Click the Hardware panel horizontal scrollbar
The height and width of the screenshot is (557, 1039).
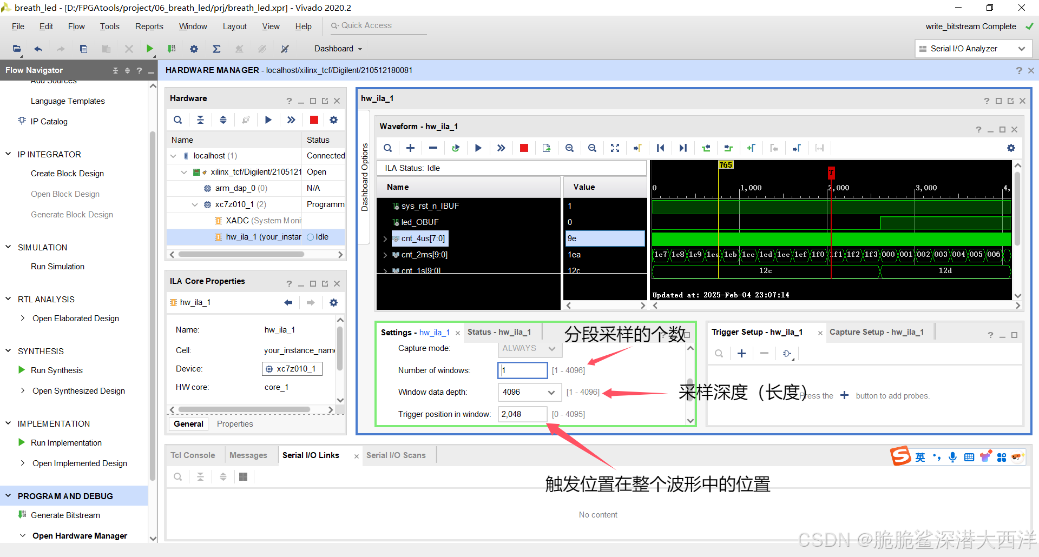tap(241, 254)
